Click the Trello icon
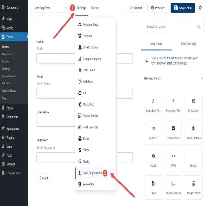206x206 pixels. click(80, 161)
